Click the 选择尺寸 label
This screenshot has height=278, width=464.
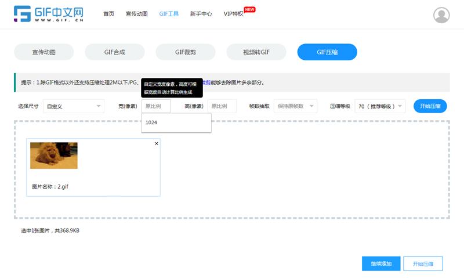coord(28,106)
